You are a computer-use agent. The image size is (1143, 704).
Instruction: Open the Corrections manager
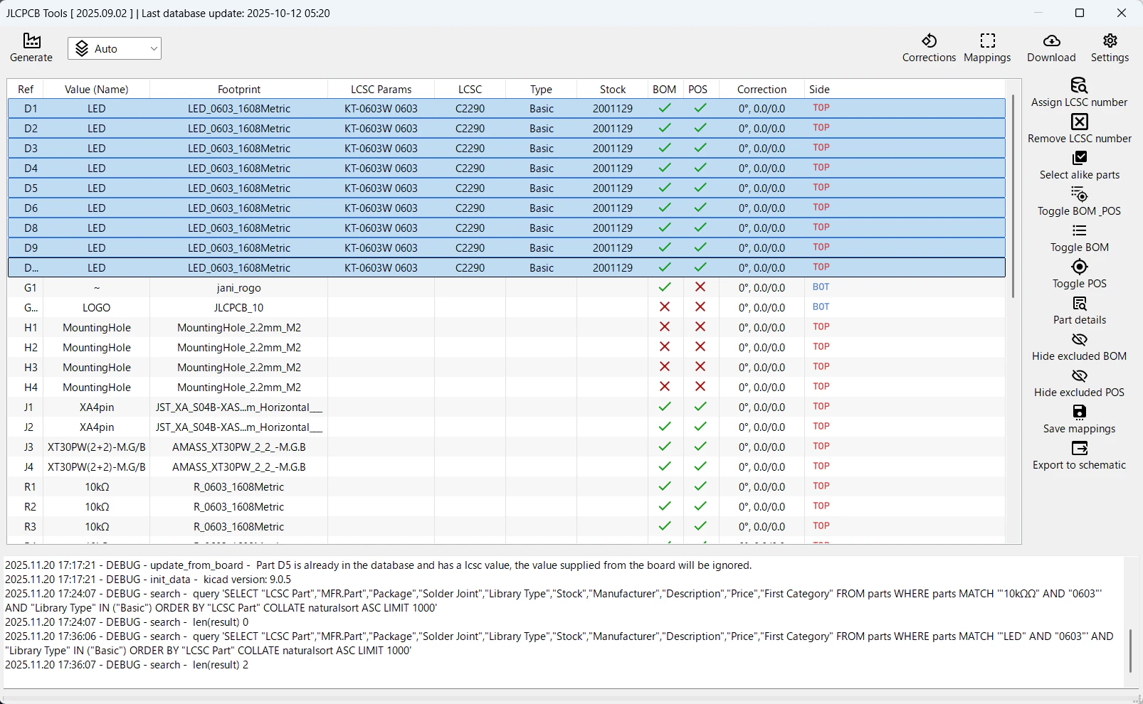pos(929,48)
